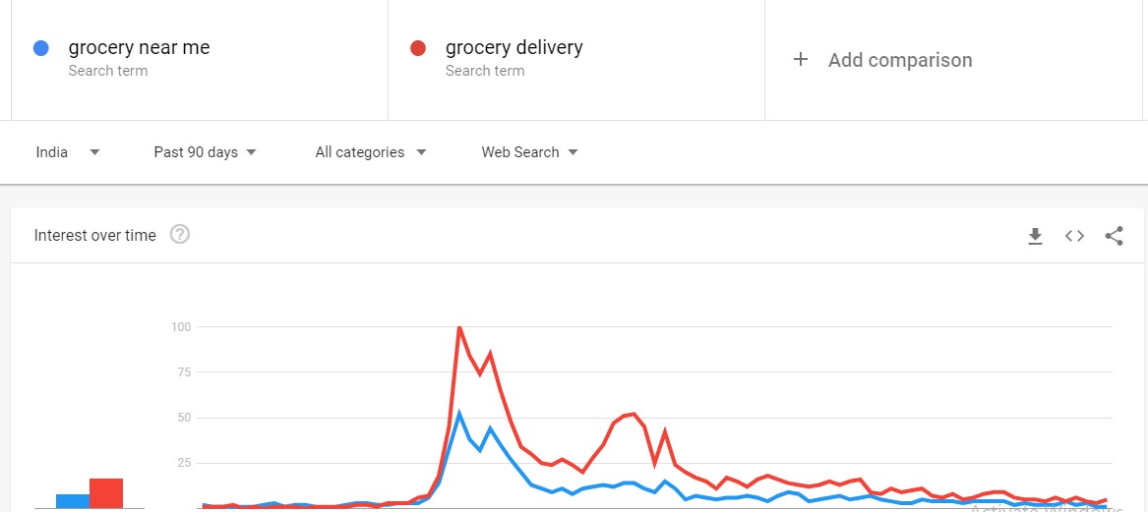Click the Interest over time heading
1148x512 pixels.
click(95, 236)
